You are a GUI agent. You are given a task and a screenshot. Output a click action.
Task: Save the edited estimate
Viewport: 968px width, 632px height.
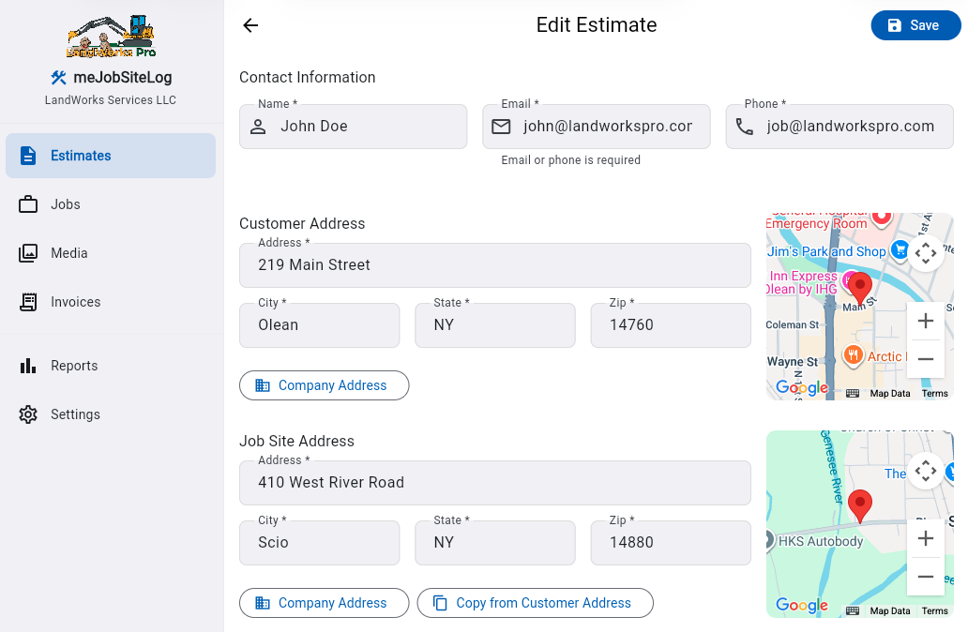(x=915, y=25)
